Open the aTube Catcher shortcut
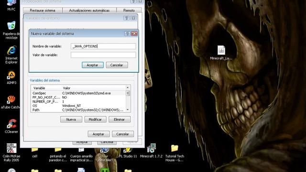Image resolution: width=306 pixels, height=172 pixels. click(x=11, y=102)
